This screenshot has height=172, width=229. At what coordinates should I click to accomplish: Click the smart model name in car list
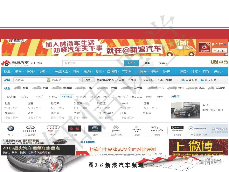[124, 103]
